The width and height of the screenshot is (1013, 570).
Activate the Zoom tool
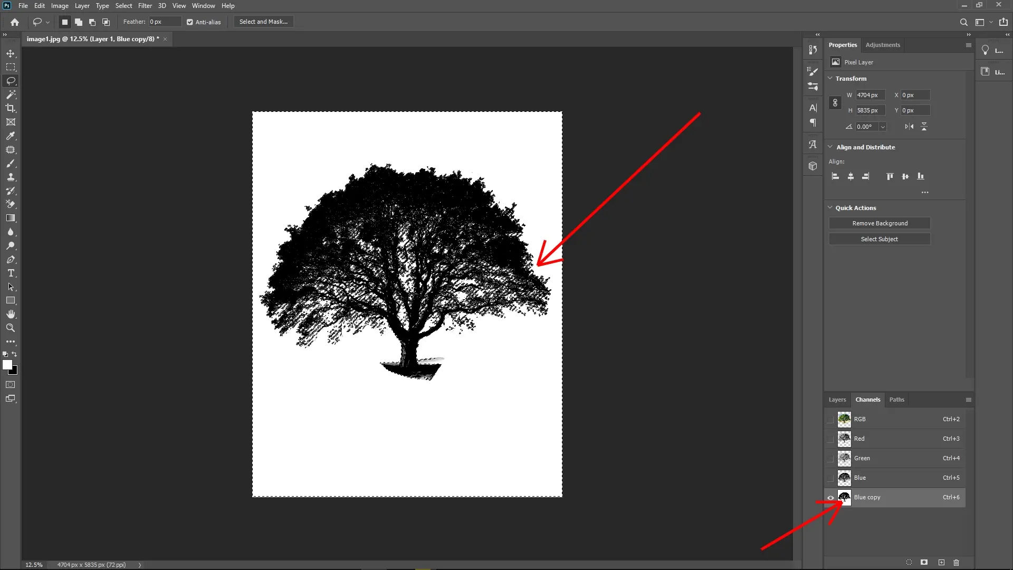point(11,328)
